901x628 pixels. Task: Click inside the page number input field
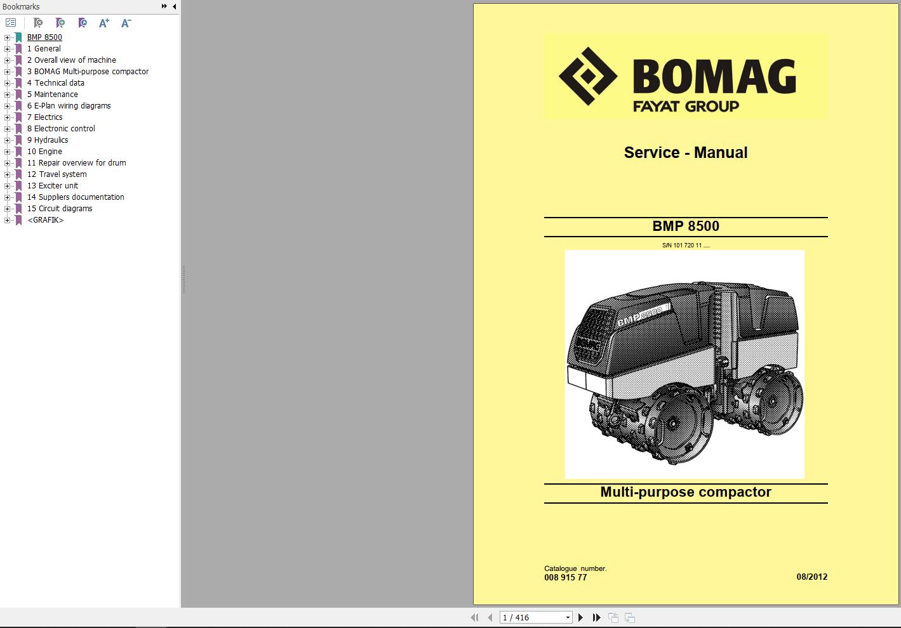(527, 617)
